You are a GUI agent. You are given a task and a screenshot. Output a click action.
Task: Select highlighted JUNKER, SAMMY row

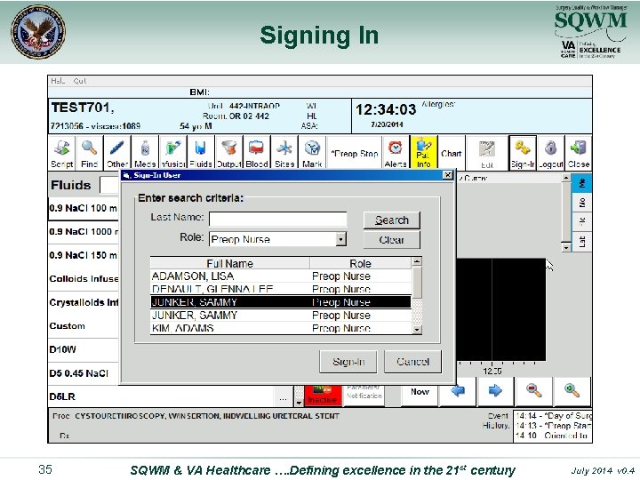pyautogui.click(x=281, y=302)
